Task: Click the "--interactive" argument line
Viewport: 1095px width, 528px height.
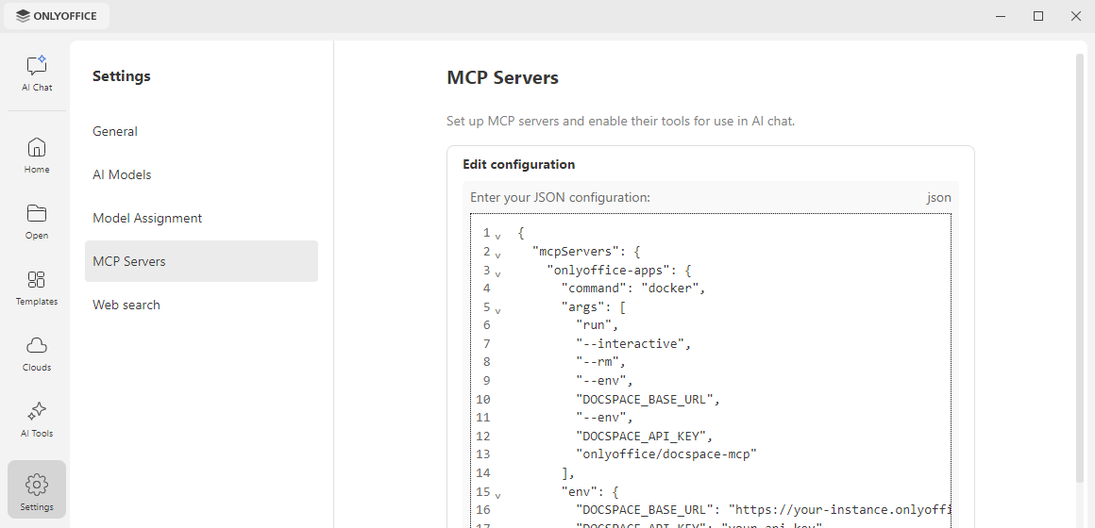Action: [x=633, y=343]
